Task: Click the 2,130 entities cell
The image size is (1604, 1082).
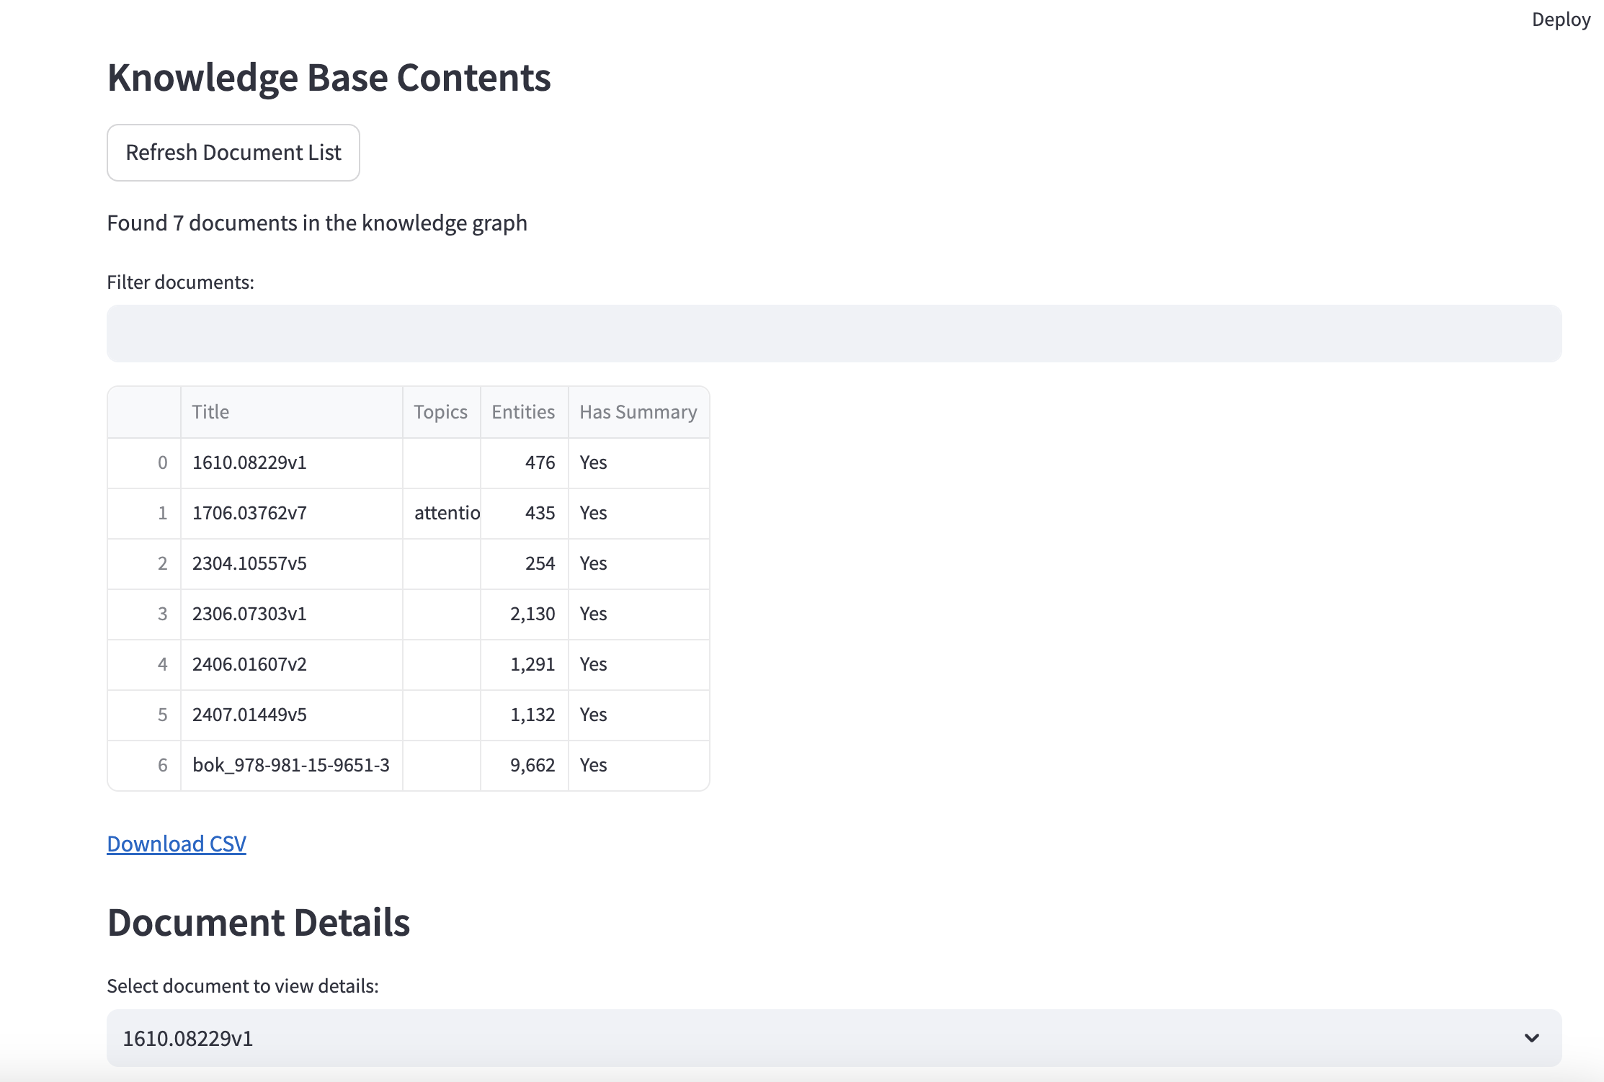Action: [525, 614]
